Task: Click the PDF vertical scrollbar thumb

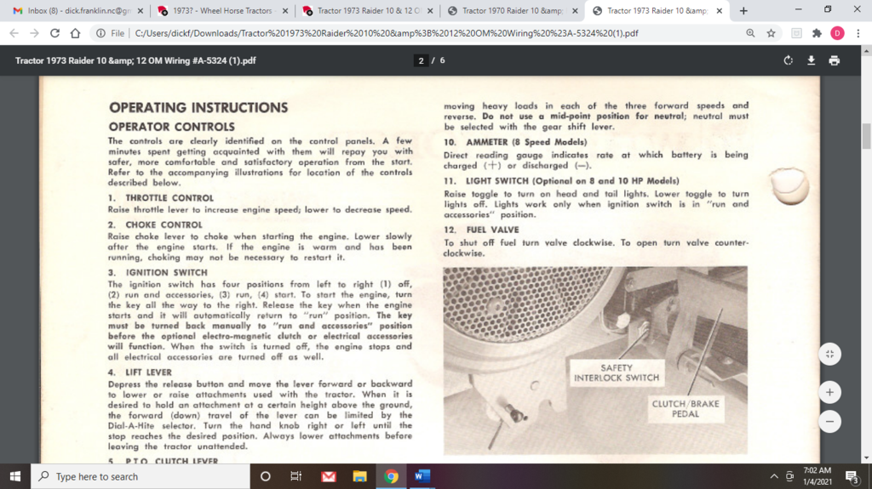Action: [x=866, y=136]
